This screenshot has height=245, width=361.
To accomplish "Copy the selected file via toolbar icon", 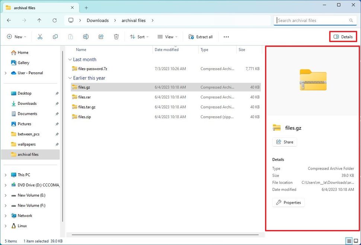I will coord(55,37).
